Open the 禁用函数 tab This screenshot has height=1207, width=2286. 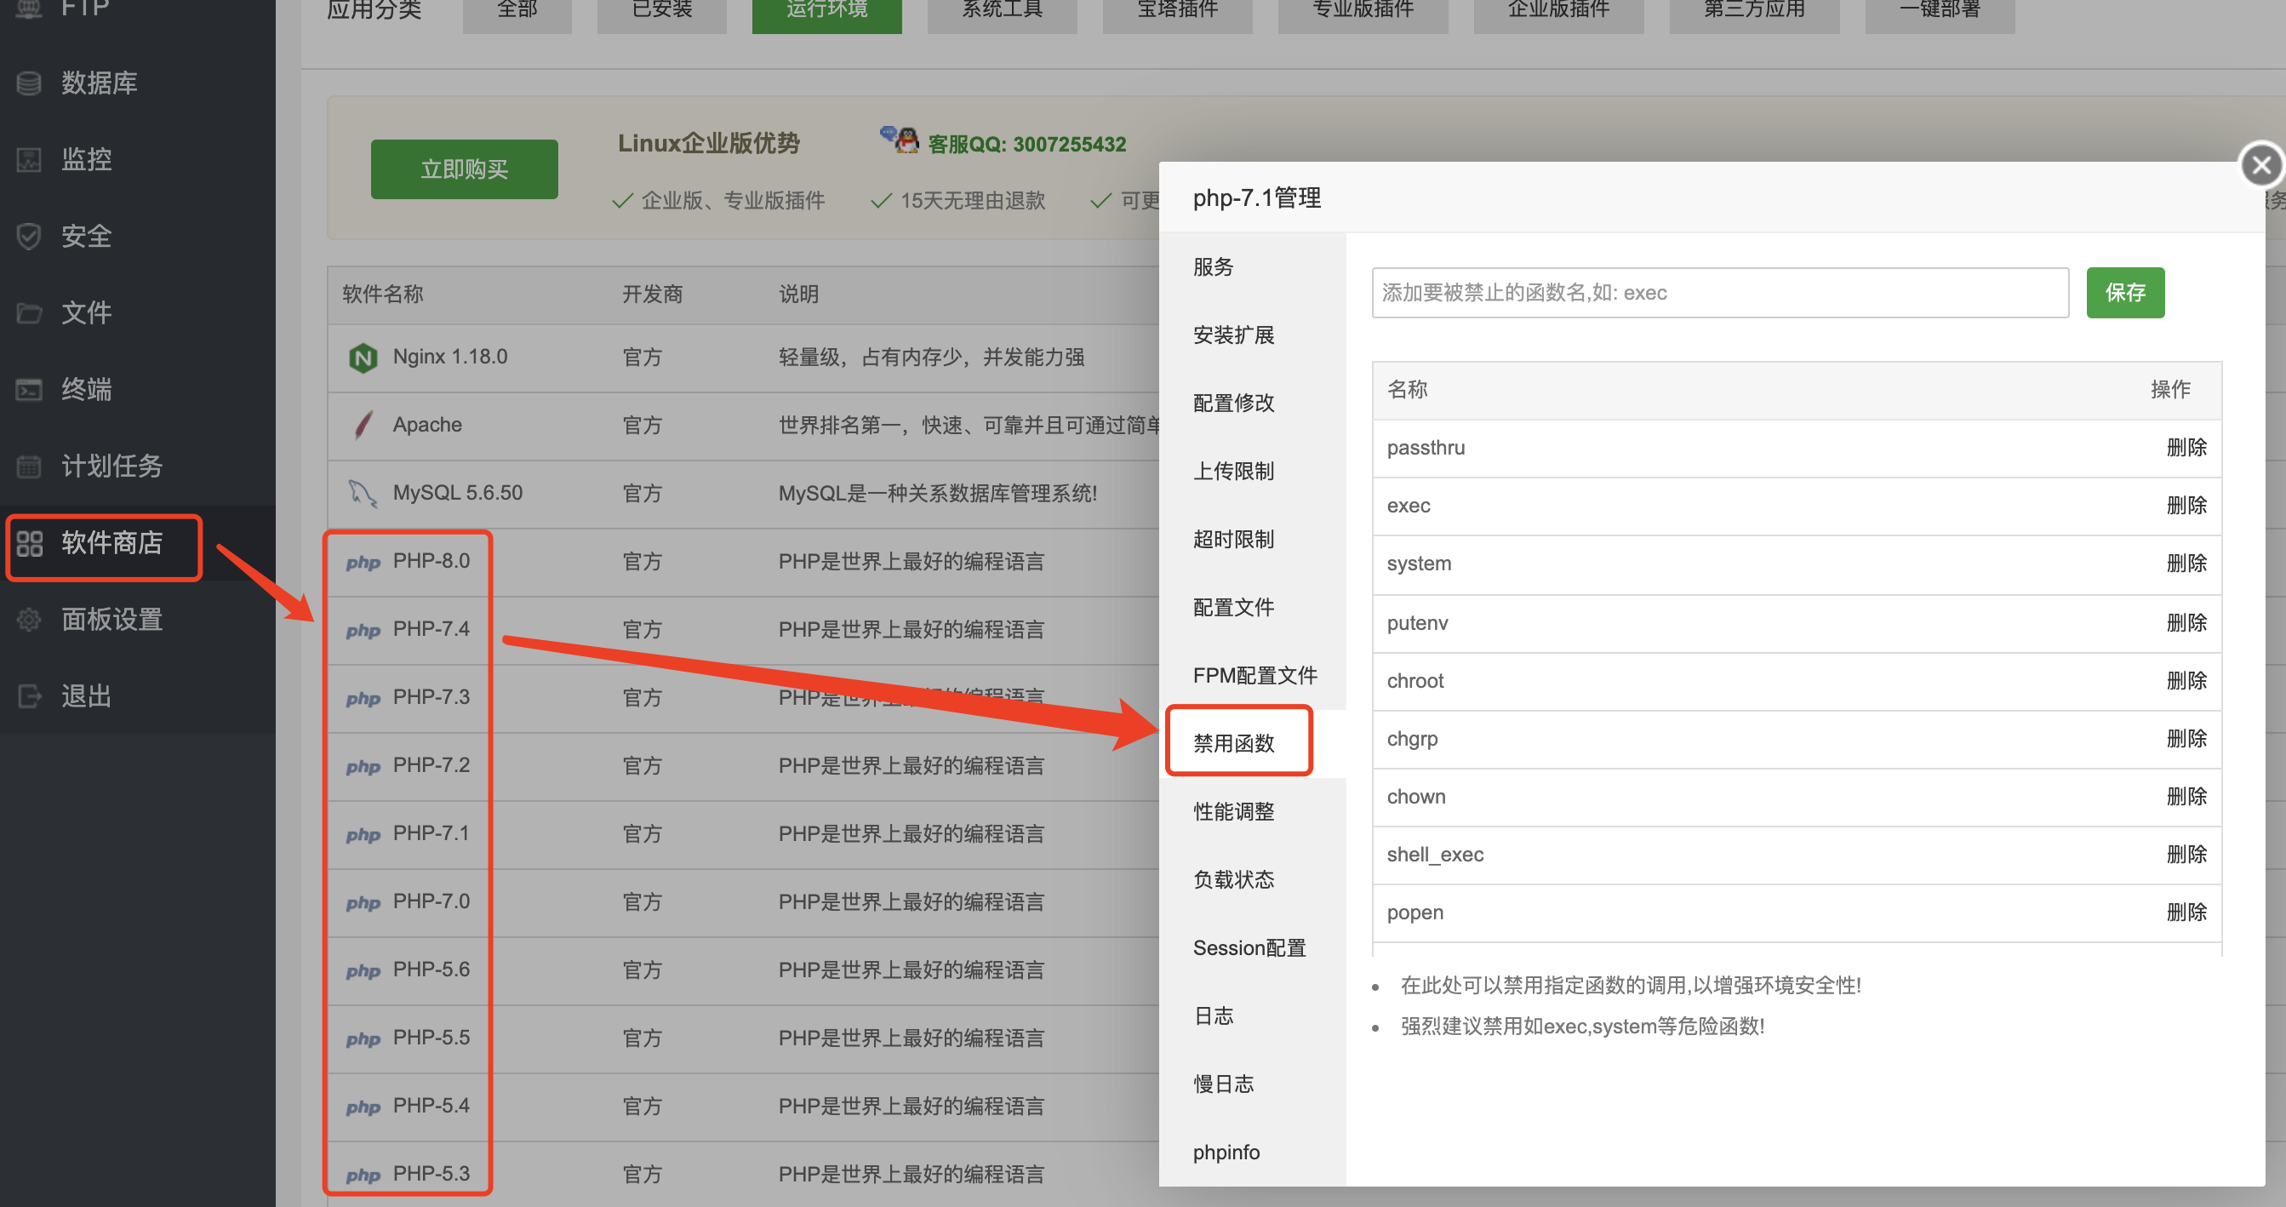click(x=1233, y=743)
